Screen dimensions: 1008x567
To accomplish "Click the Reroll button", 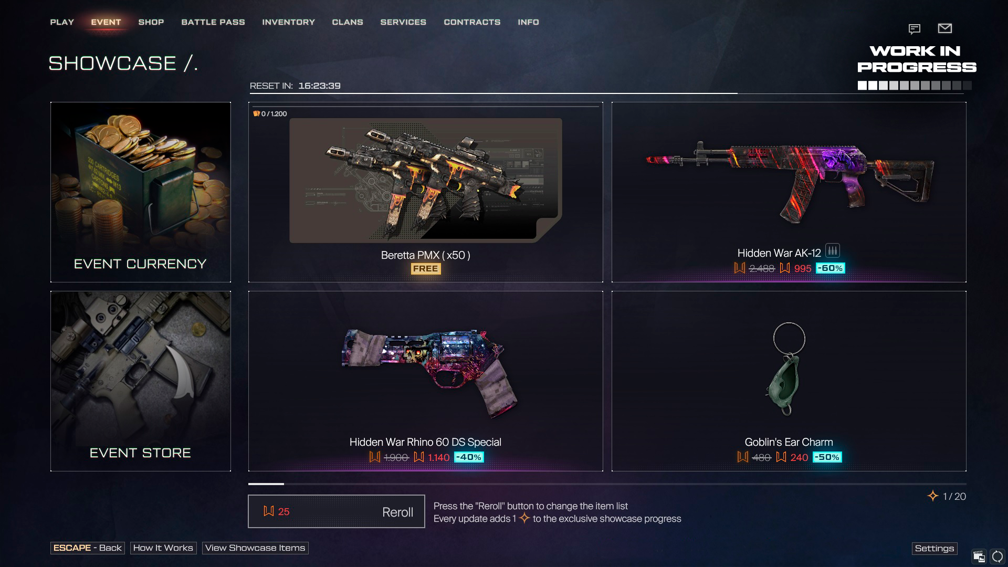I will [x=337, y=511].
